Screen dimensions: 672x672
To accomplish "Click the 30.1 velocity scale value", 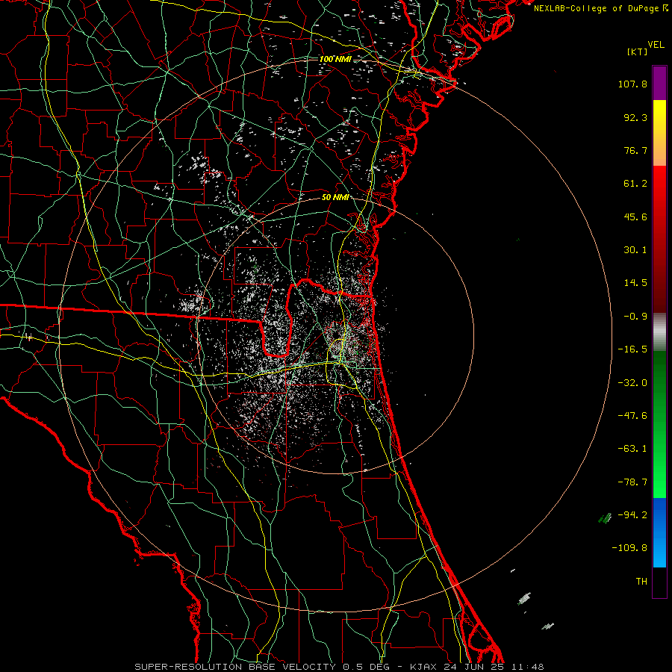I will tap(635, 250).
